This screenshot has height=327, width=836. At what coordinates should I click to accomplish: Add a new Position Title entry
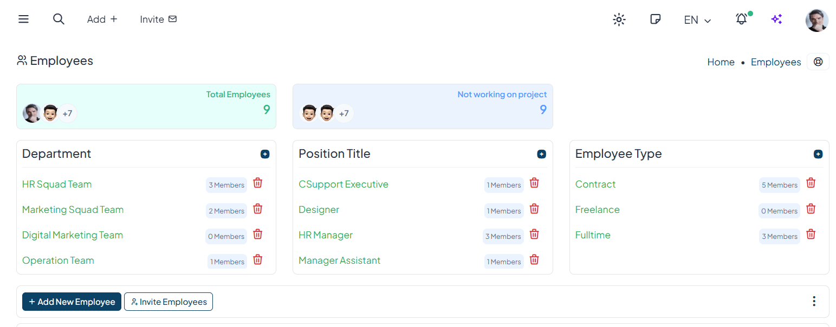(541, 154)
